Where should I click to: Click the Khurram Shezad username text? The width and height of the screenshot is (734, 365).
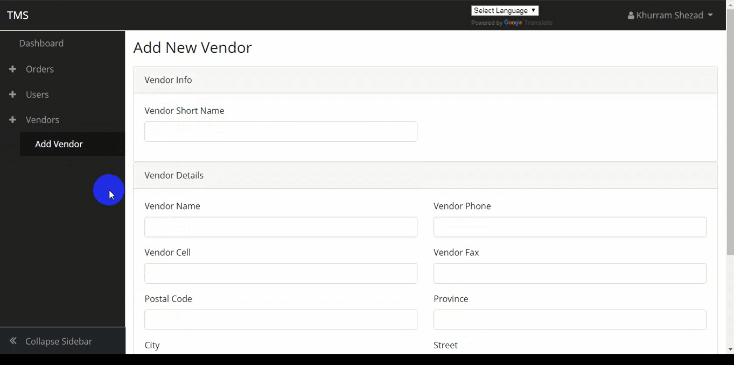coord(670,15)
